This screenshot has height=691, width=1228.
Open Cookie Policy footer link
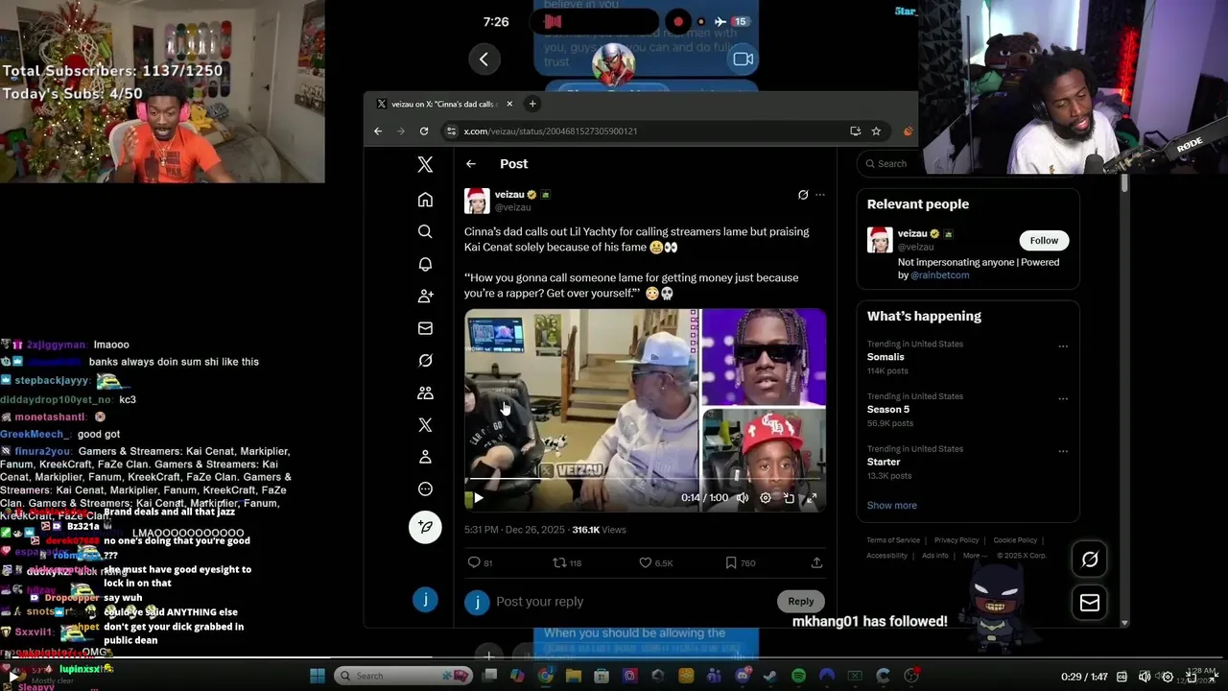coord(1015,540)
